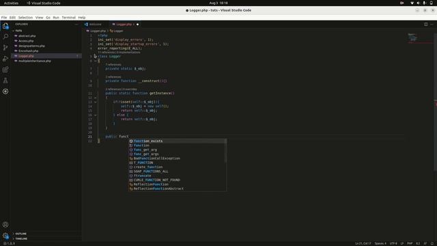Open the File menu

4,17
